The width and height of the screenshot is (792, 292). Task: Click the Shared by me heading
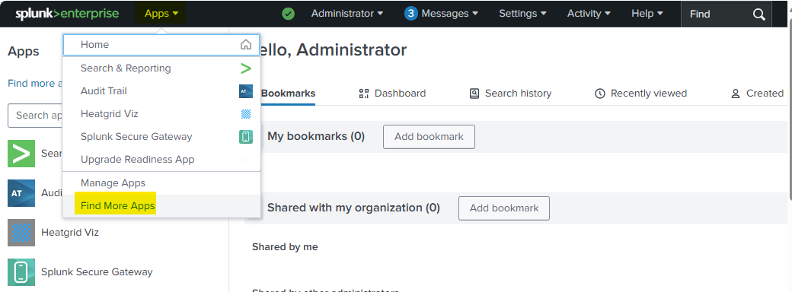pyautogui.click(x=285, y=246)
